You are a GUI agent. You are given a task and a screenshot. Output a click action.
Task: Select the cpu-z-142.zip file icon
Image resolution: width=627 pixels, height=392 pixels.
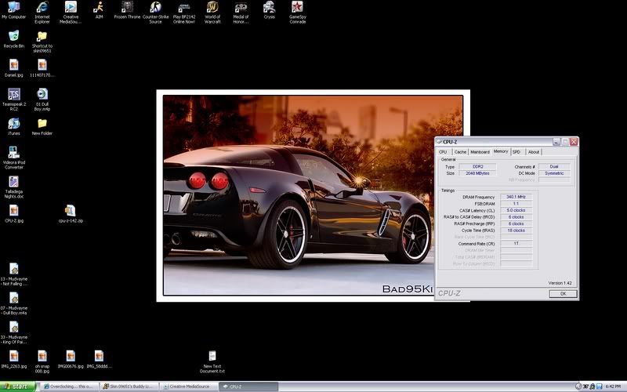[x=70, y=210]
